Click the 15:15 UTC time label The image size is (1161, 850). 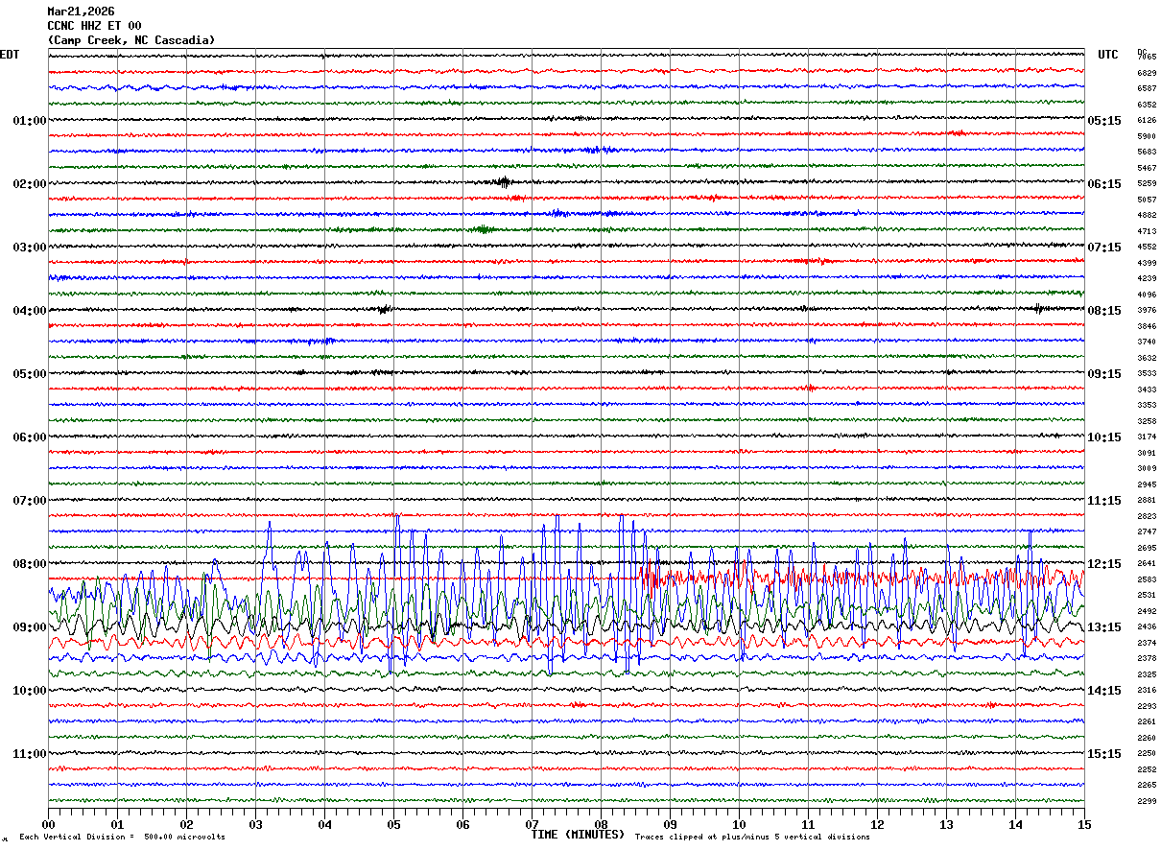click(x=1103, y=754)
